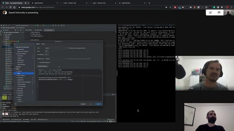This screenshot has height=131, width=234.
Task: Select the Local terminal session tab
Action: tap(10, 95)
